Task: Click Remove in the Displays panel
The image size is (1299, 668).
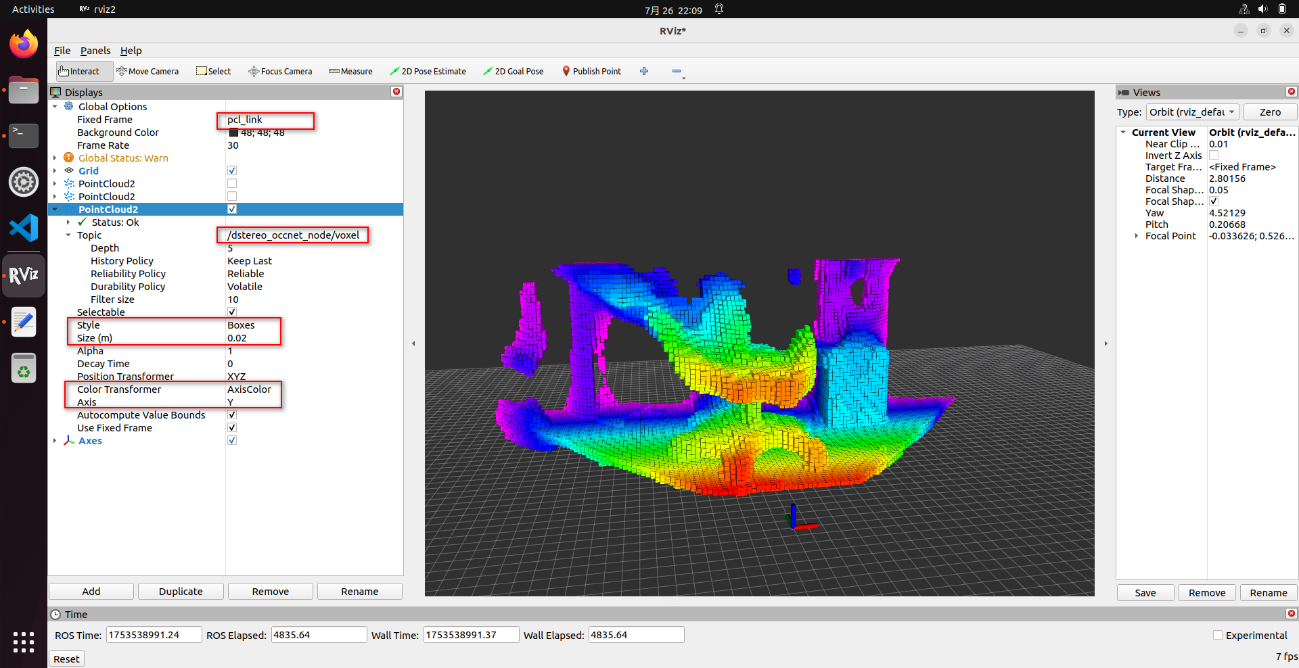Action: [x=271, y=591]
